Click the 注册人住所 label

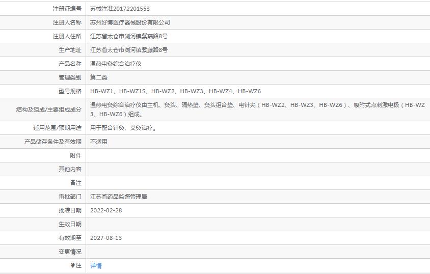(x=67, y=36)
